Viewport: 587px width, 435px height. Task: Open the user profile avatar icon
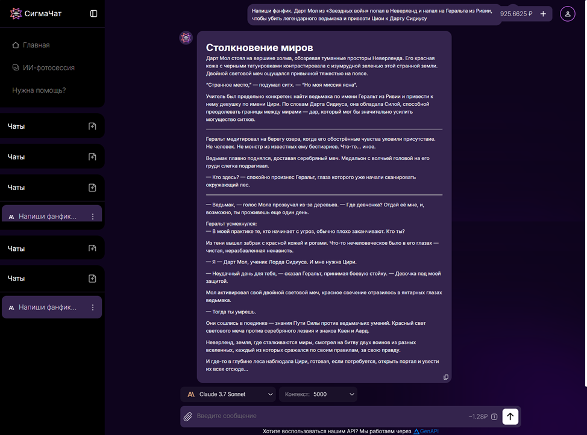coord(568,14)
